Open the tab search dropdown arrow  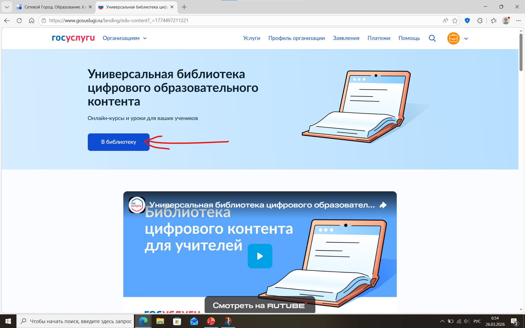tap(7, 7)
